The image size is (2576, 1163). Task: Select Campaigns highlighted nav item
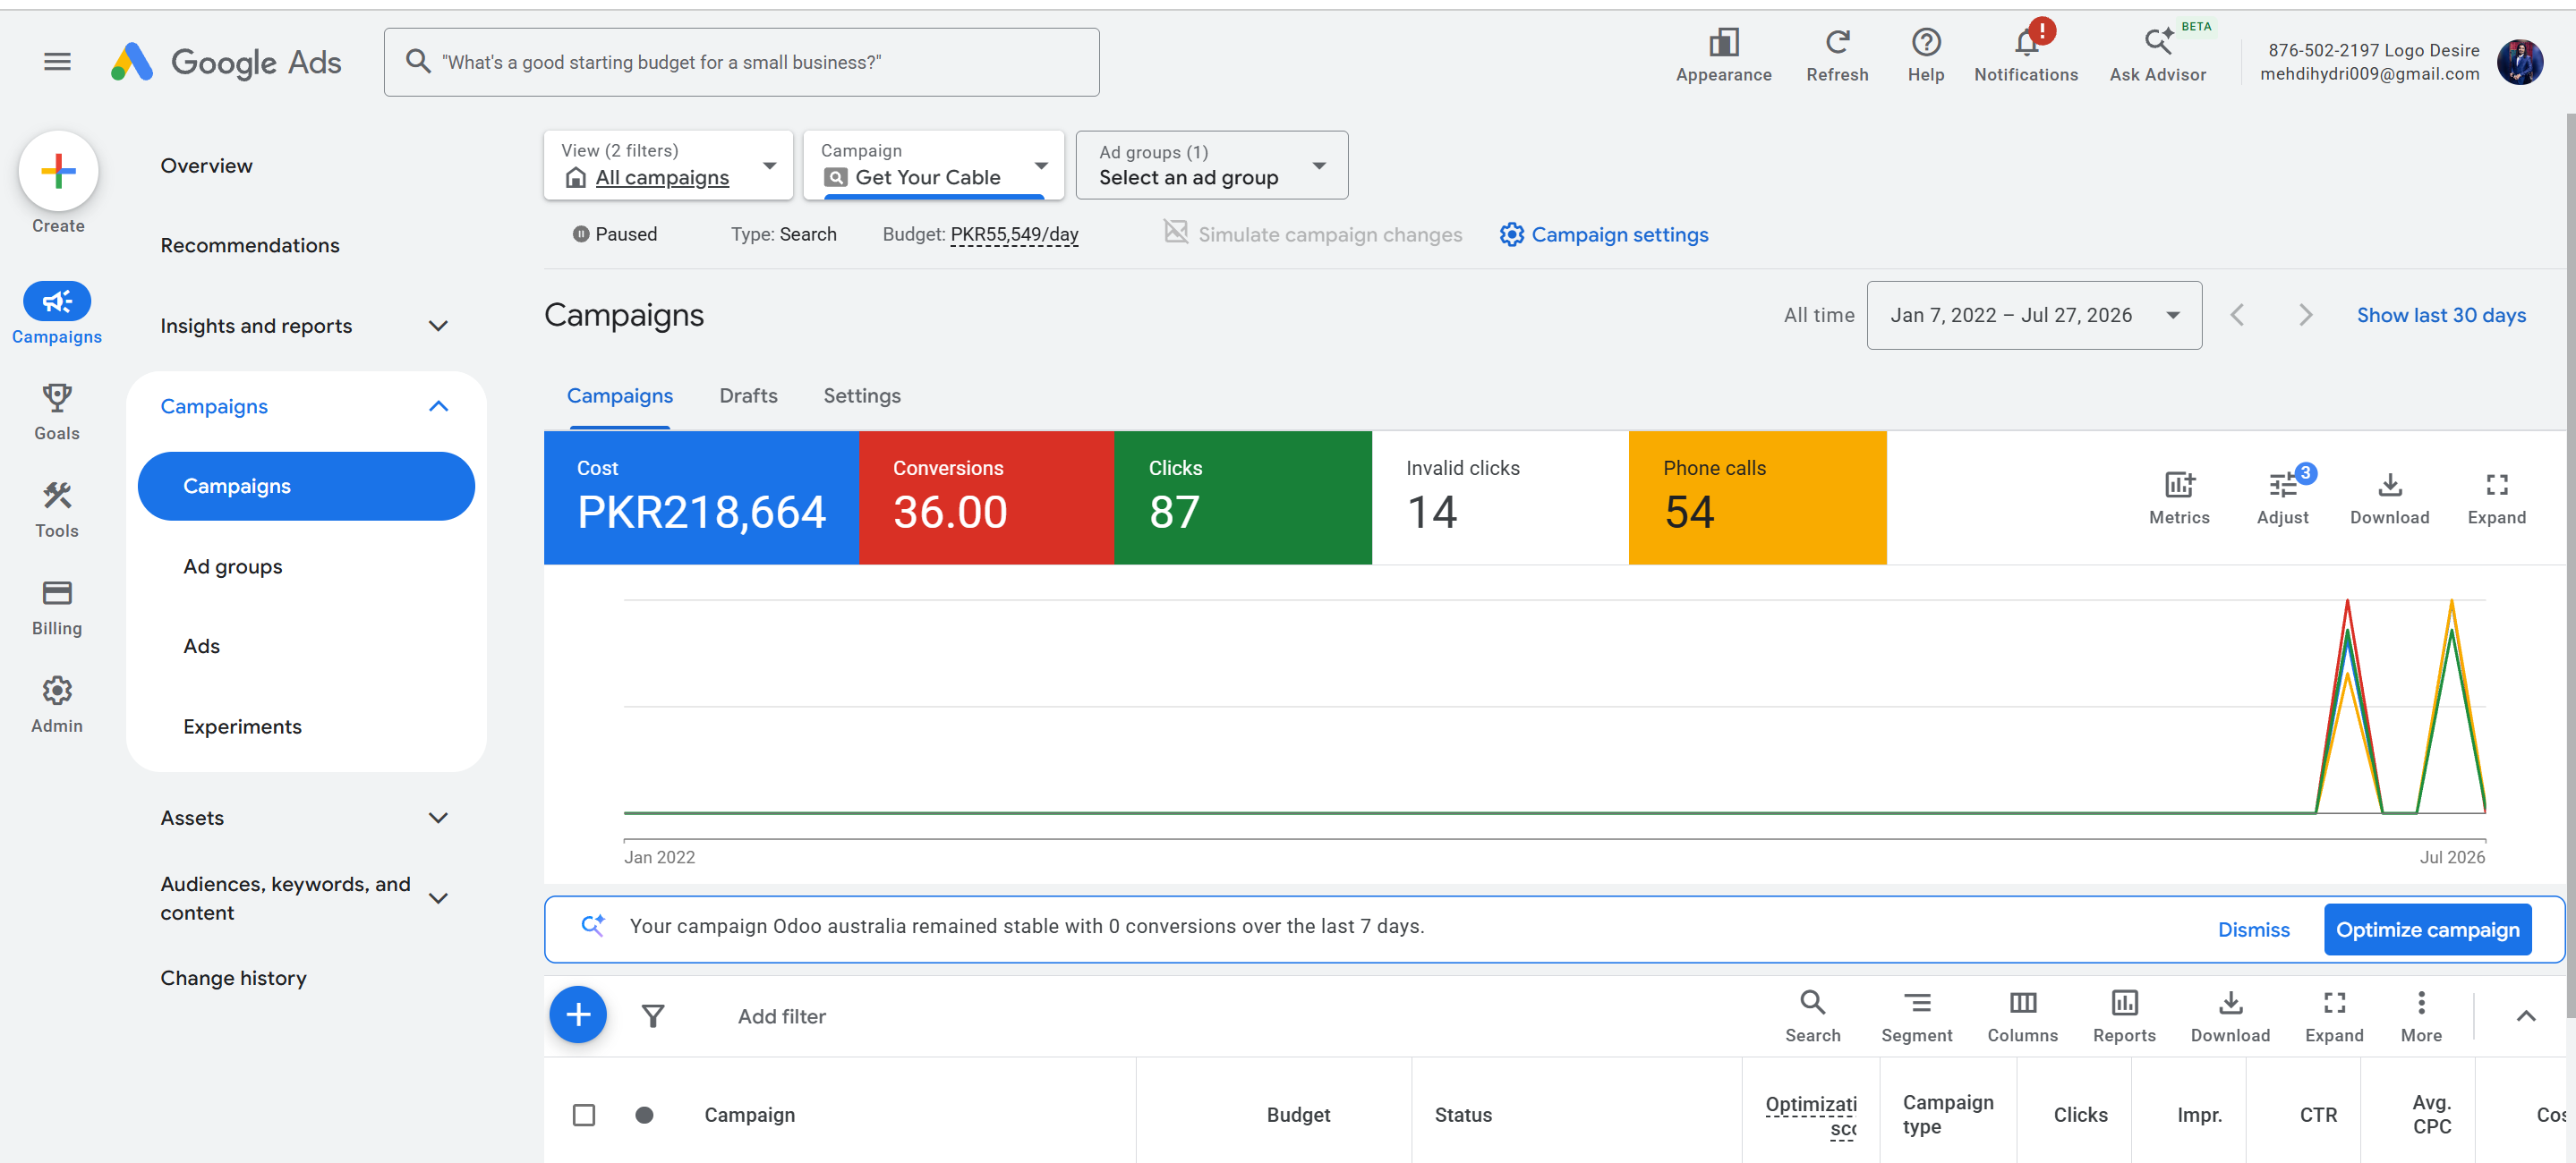point(306,486)
